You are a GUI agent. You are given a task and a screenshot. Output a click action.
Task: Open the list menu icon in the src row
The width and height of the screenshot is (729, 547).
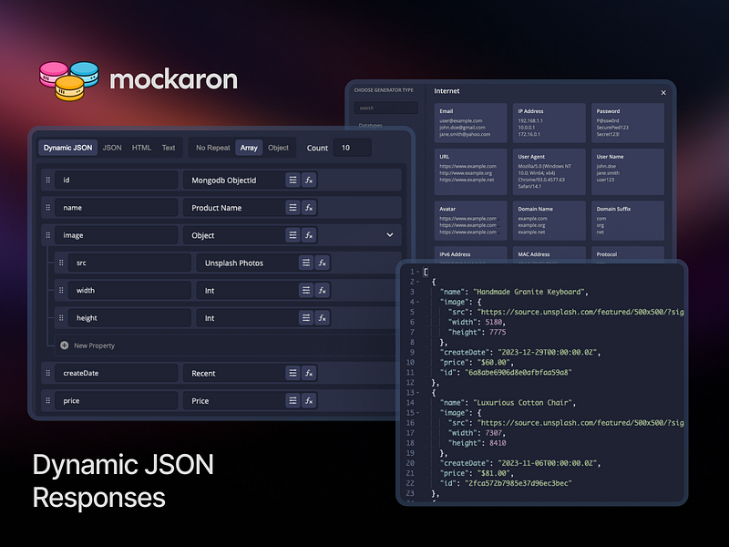click(306, 263)
